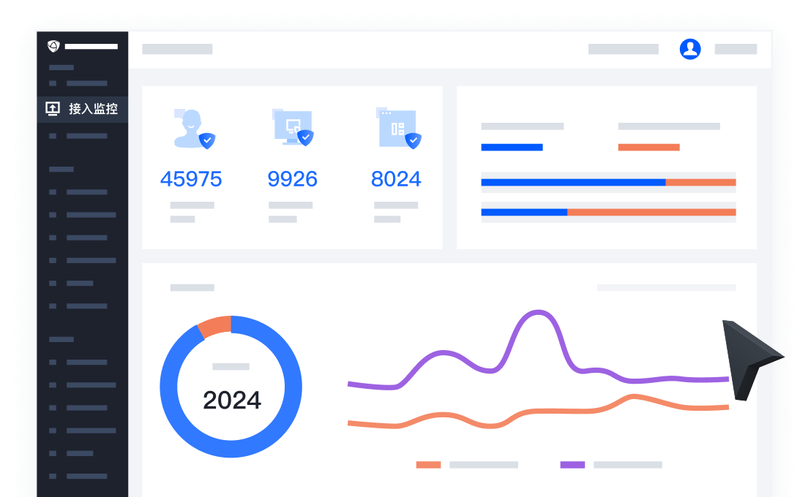This screenshot has height=497, width=808.
Task: Click the purple legend swatch below chart
Action: 572,465
